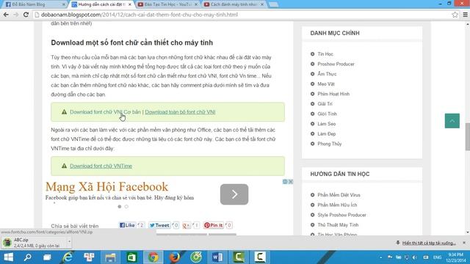This screenshot has width=470, height=264.
Task: Open the Tin Học category
Action: tap(325, 54)
